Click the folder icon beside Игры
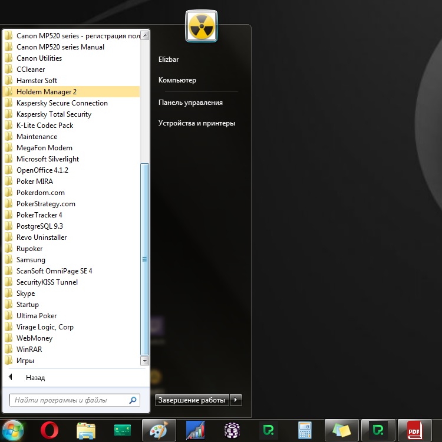 [x=9, y=361]
